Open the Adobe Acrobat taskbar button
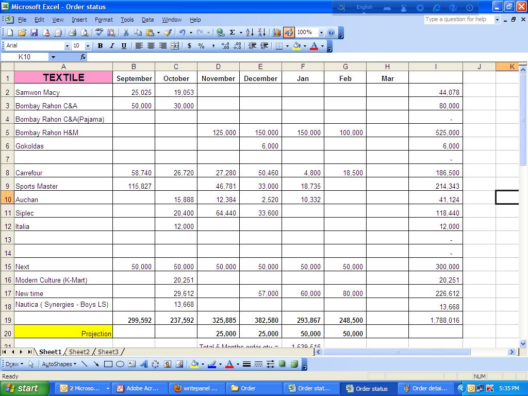Screen dimensions: 528x396 coord(139,388)
